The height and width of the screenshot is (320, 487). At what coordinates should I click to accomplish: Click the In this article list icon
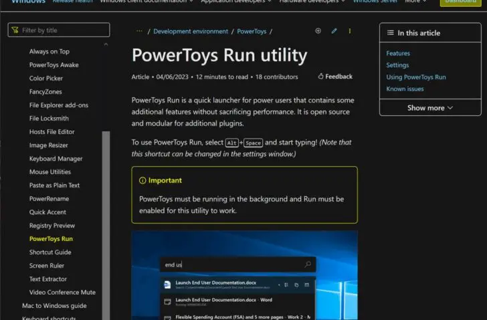click(x=391, y=33)
